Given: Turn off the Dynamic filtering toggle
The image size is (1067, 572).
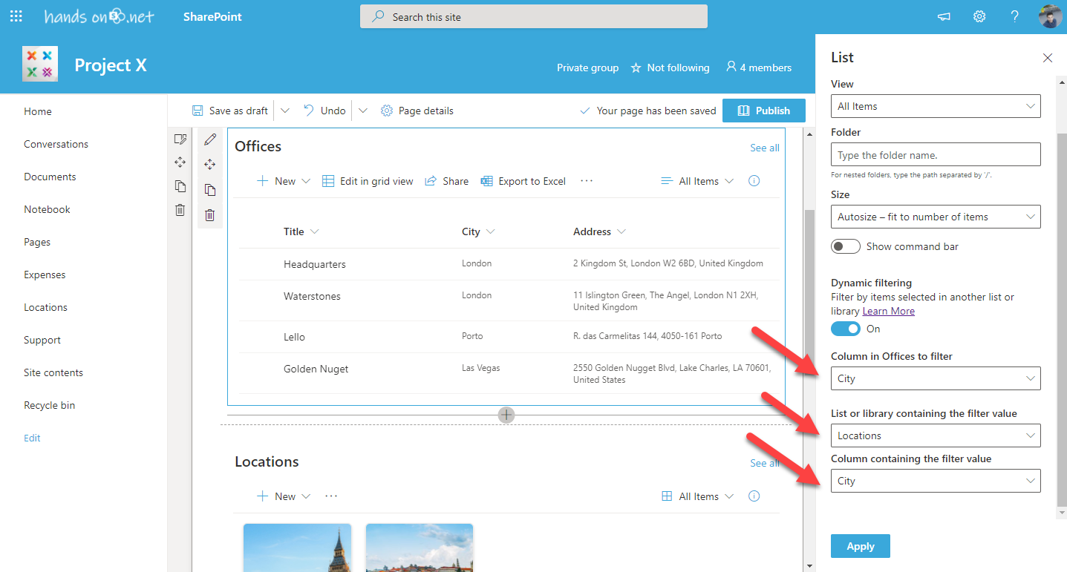Looking at the screenshot, I should pos(846,329).
